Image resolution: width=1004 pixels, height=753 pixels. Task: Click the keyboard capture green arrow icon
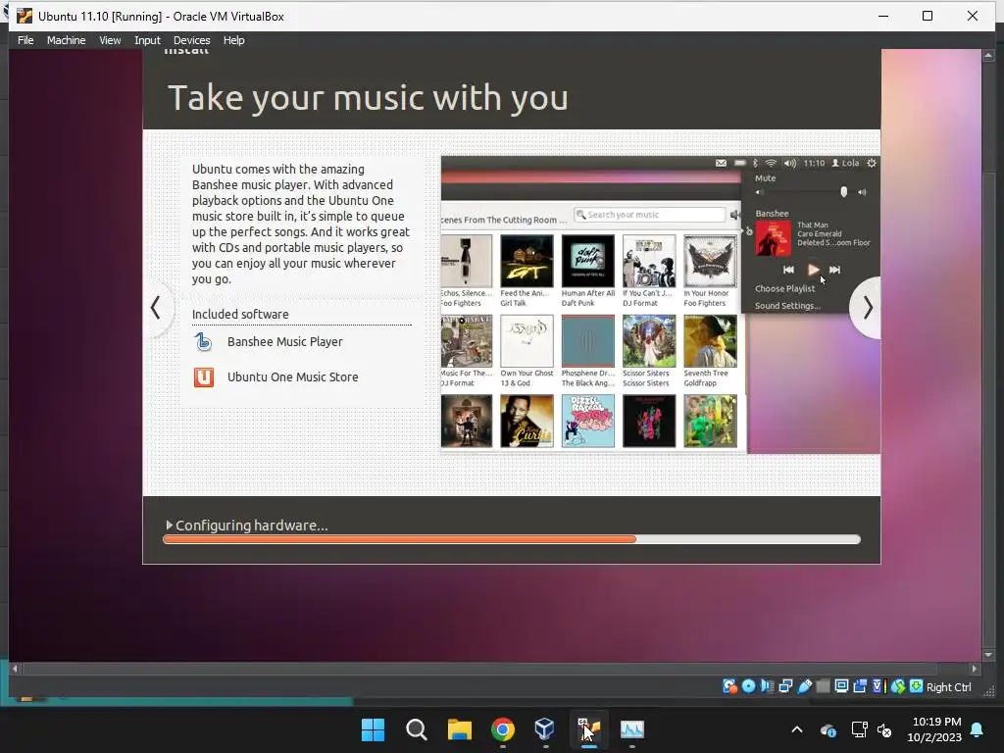click(917, 686)
